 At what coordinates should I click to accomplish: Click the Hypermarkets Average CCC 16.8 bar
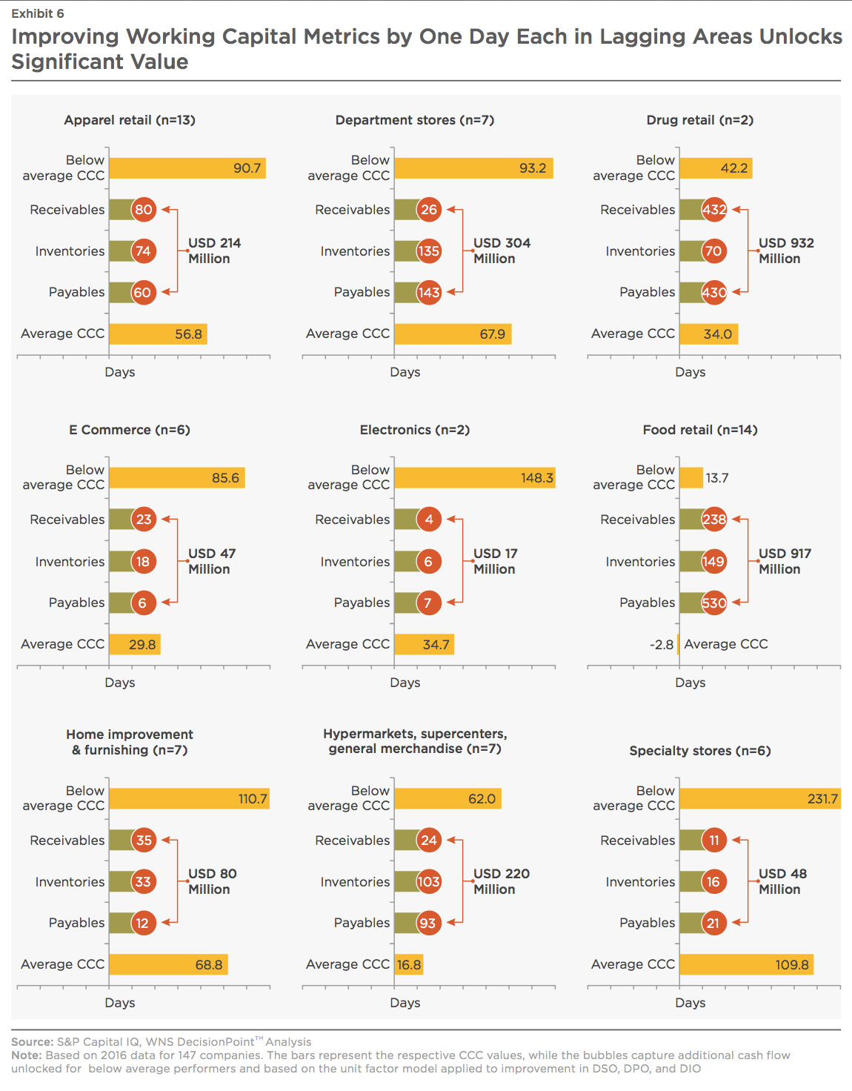coord(409,964)
